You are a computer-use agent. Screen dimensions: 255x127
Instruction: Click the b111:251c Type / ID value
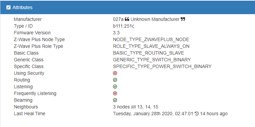124,26
